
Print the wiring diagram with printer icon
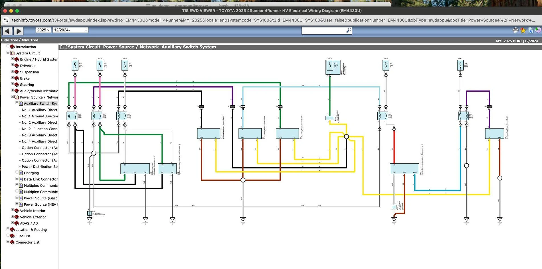click(515, 30)
